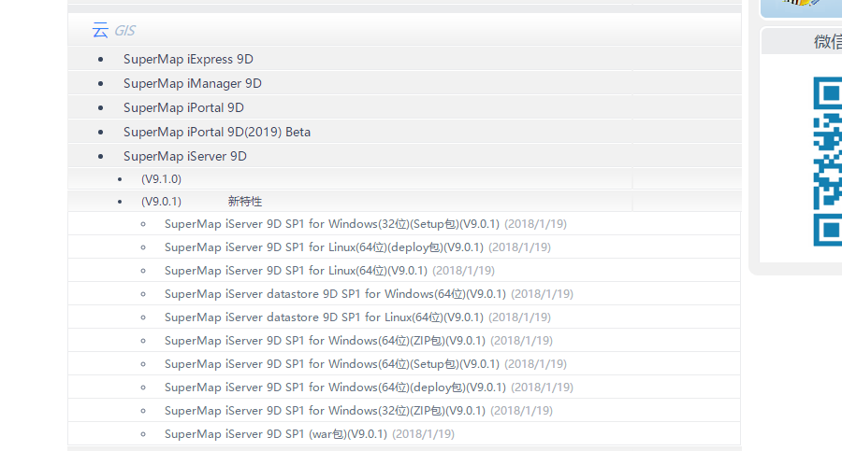Image resolution: width=842 pixels, height=451 pixels.
Task: Download iServer 9D SP1 war包 link
Action: [x=275, y=434]
